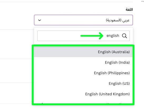Click empty space left of English (India)
Screen dimensions: 144x109
click(x=69, y=62)
